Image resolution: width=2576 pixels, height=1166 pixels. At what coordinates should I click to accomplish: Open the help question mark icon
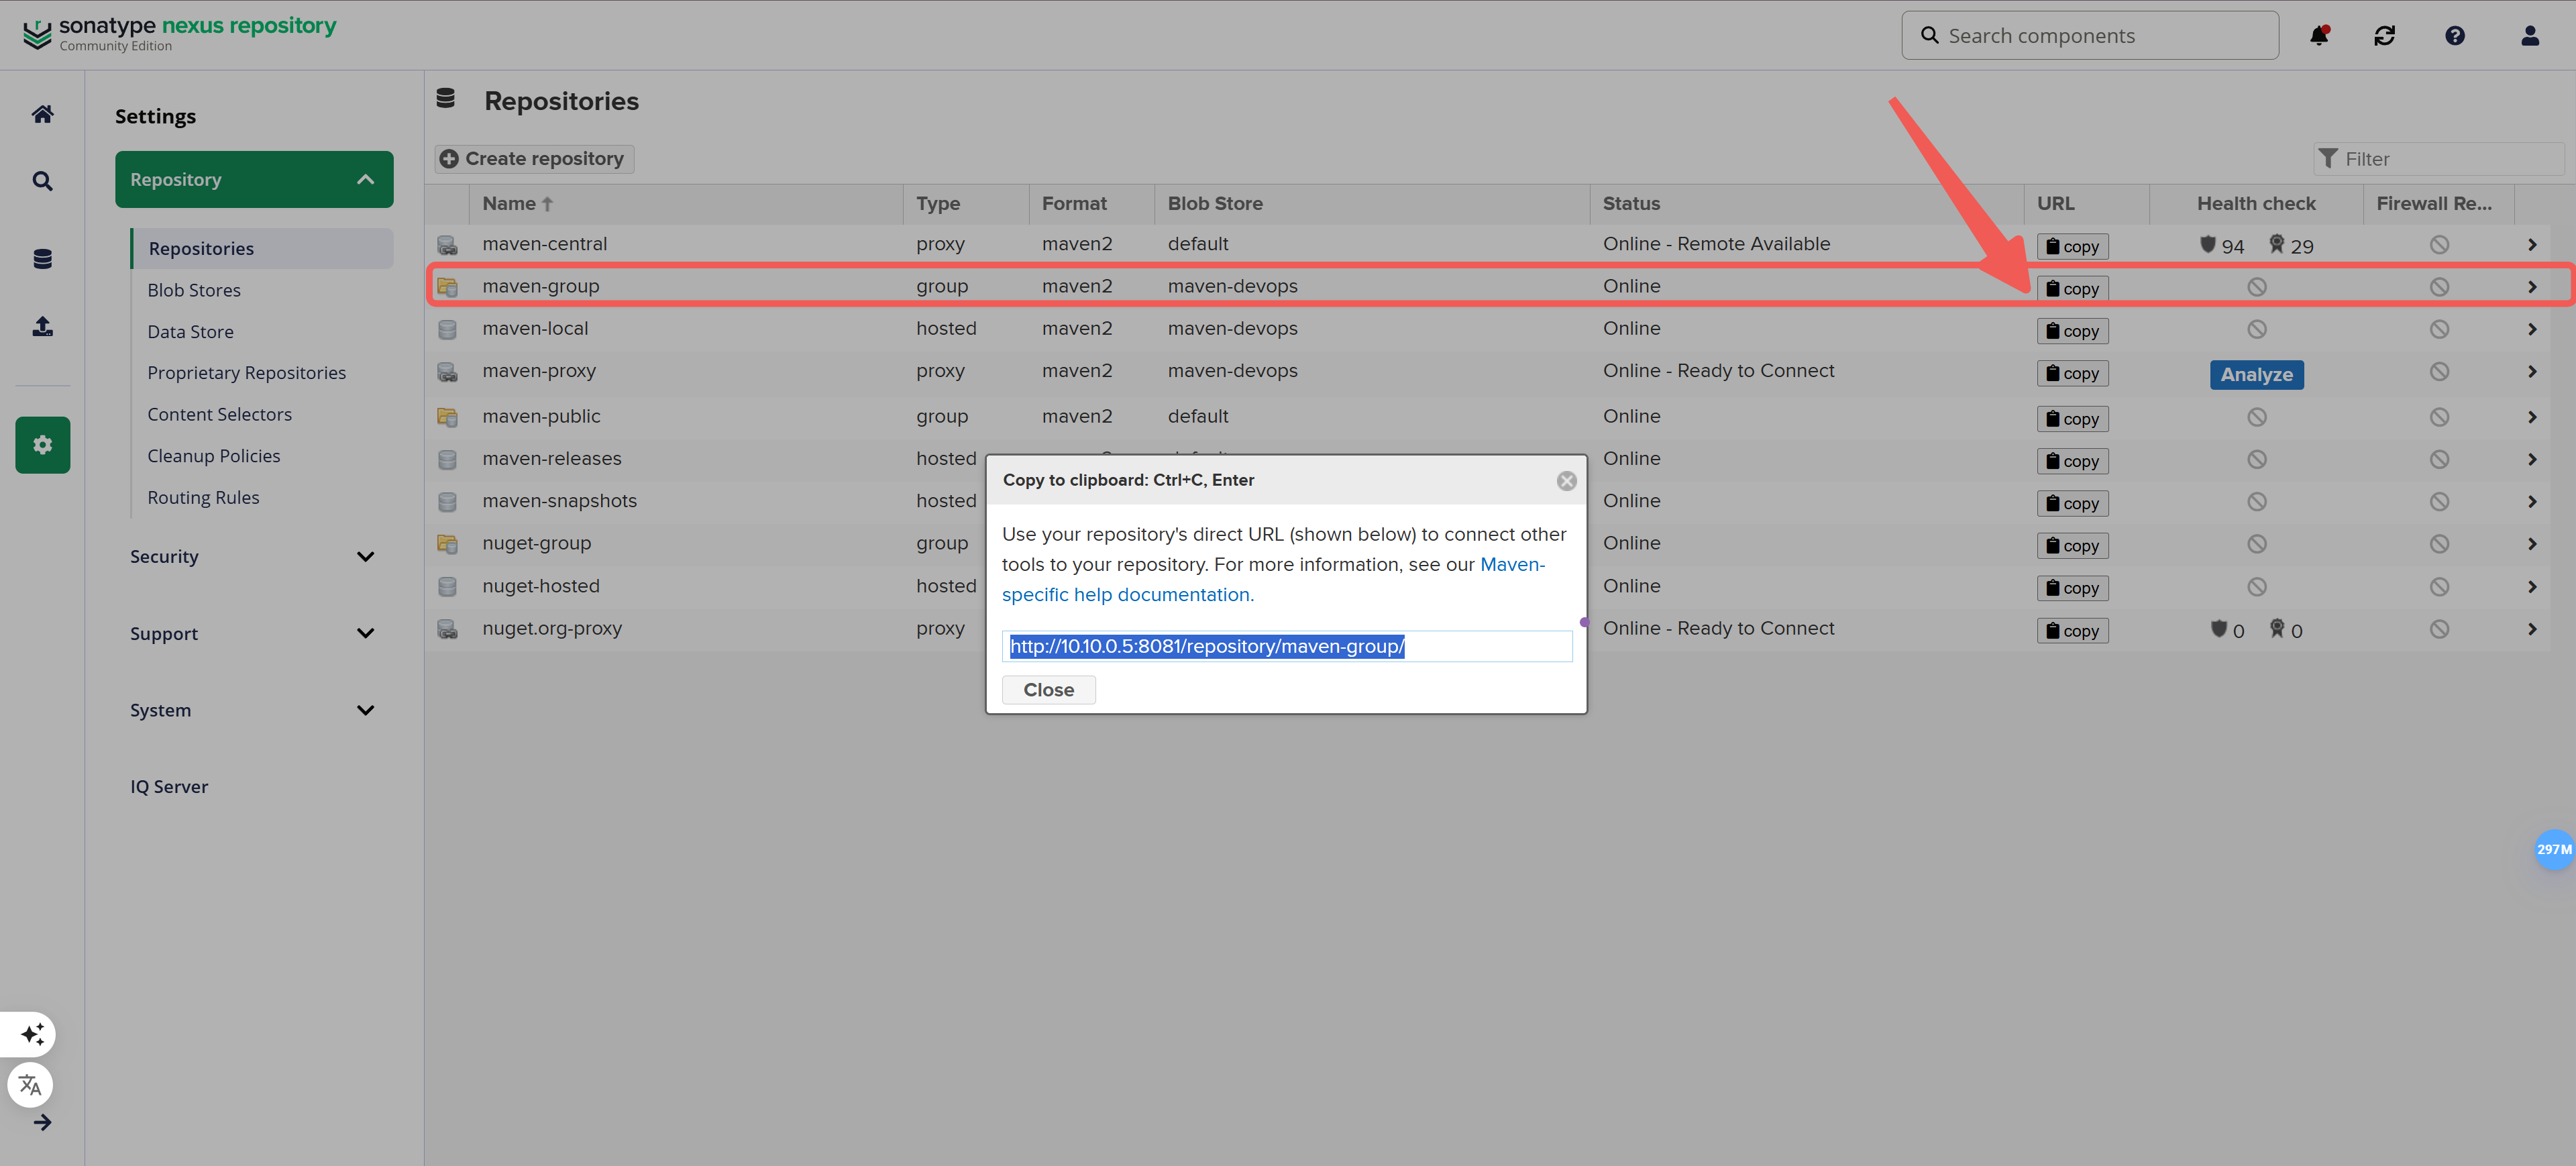2455,36
